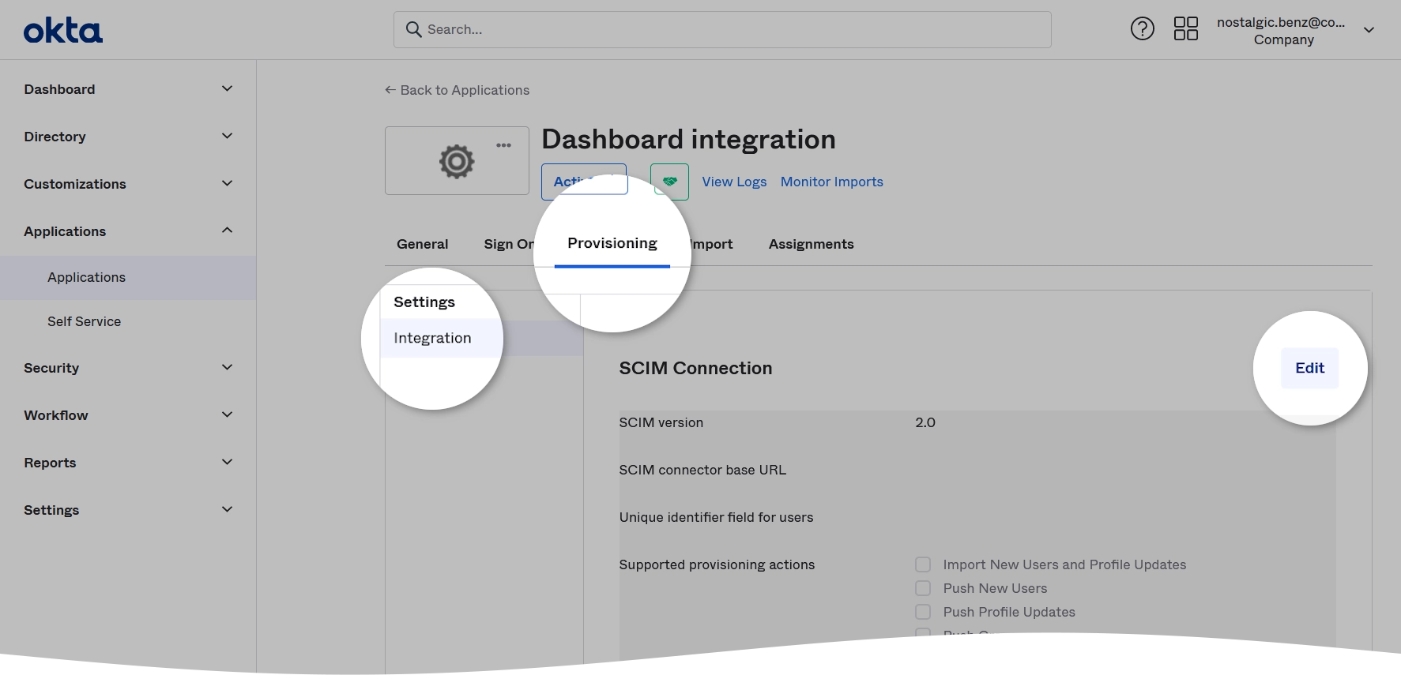Open the account dropdown chevron
Screen dimensions: 1401x675
1369,30
